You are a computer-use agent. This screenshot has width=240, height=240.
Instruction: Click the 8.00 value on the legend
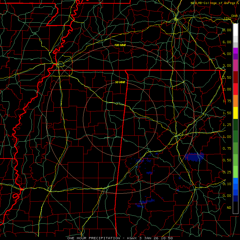click(227, 30)
